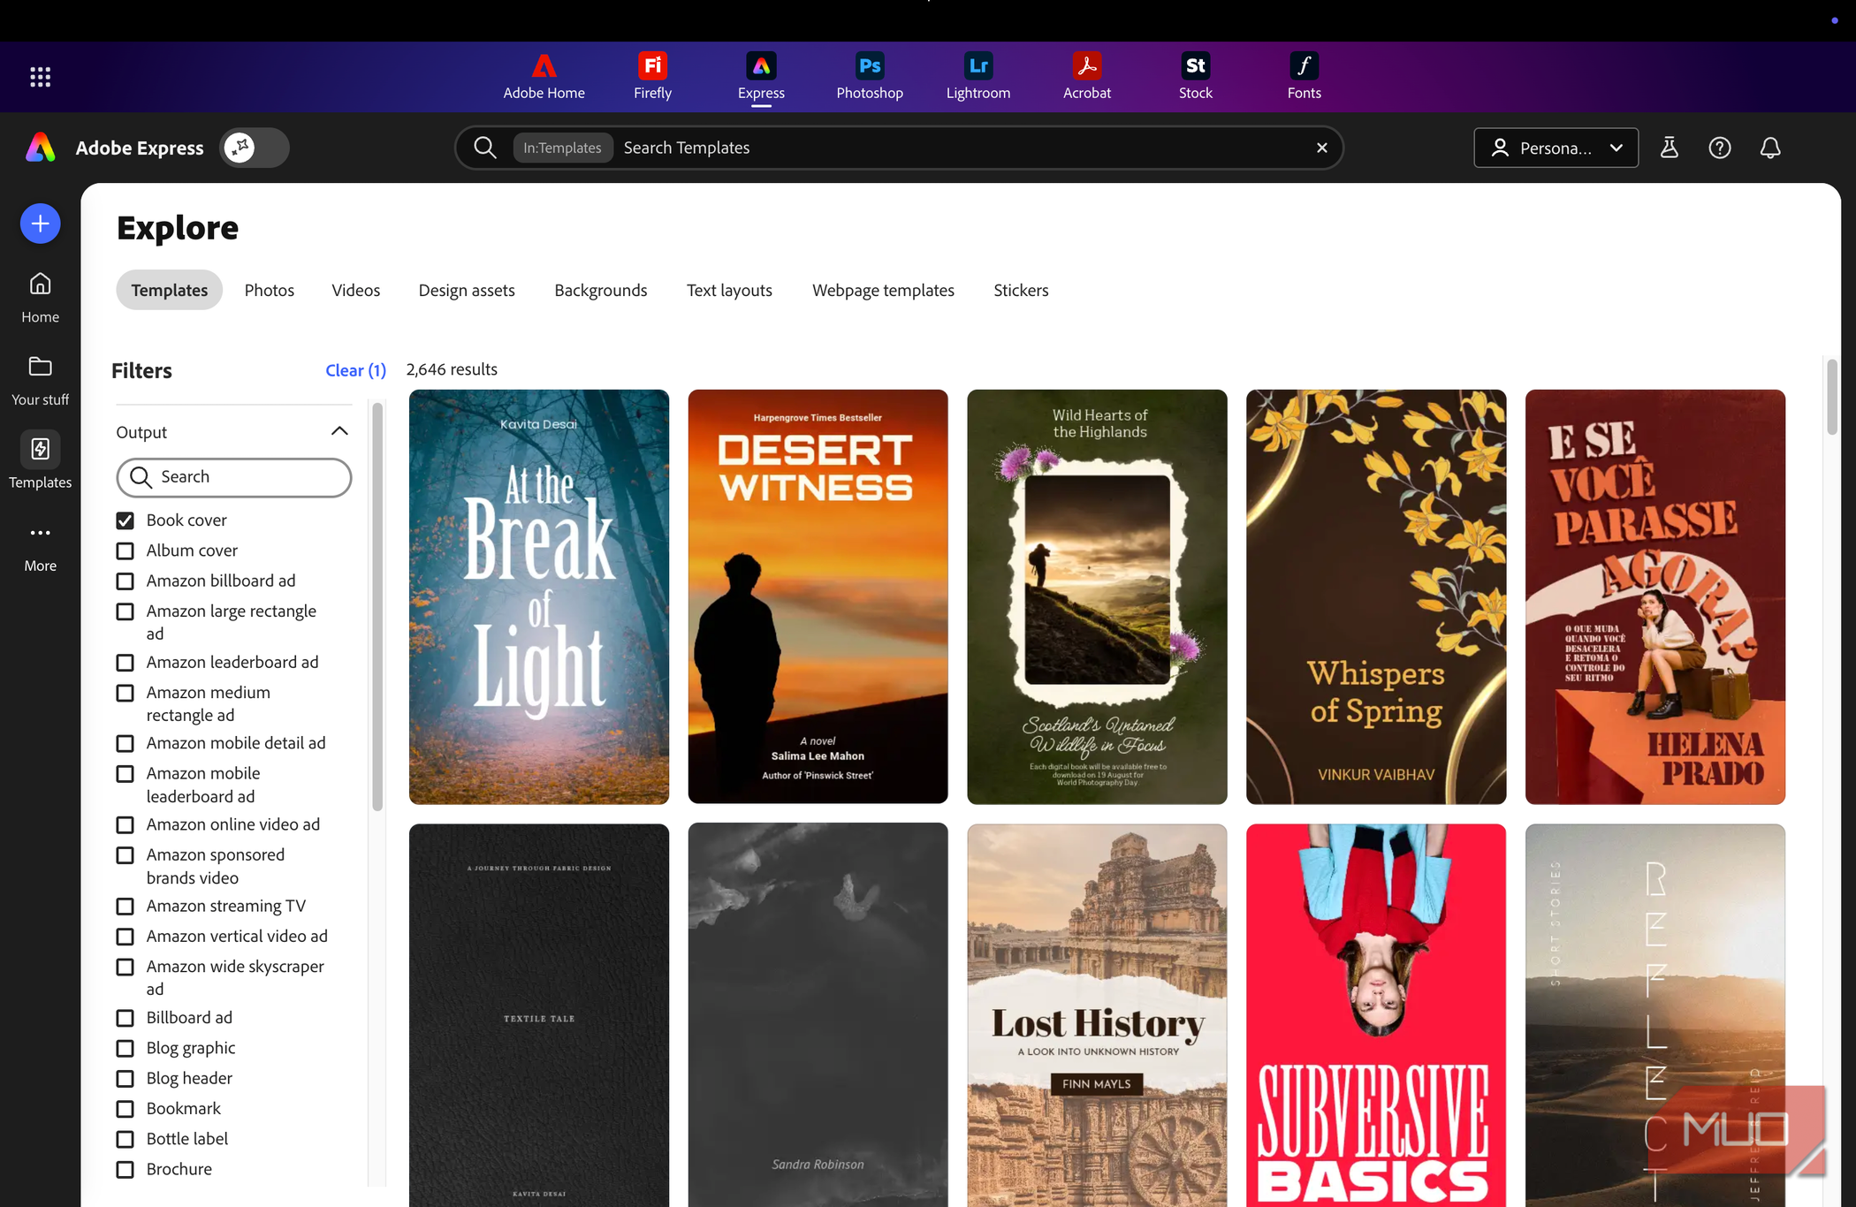
Task: Open More options in the sidebar
Action: click(x=41, y=547)
